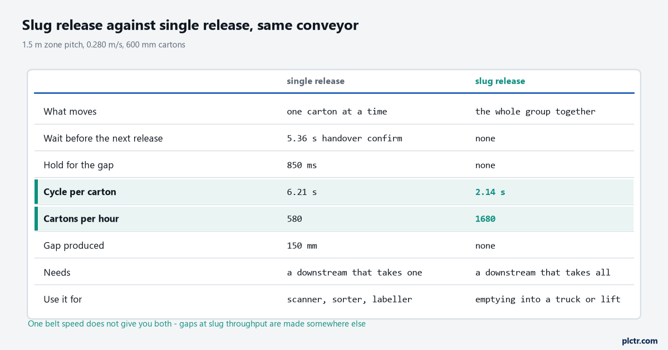The width and height of the screenshot is (668, 350).
Task: Click the 'Gap produced' row label
Action: tap(73, 246)
